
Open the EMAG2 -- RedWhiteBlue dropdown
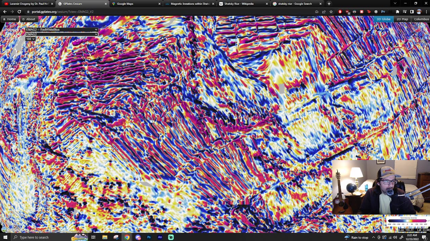[x=62, y=29]
